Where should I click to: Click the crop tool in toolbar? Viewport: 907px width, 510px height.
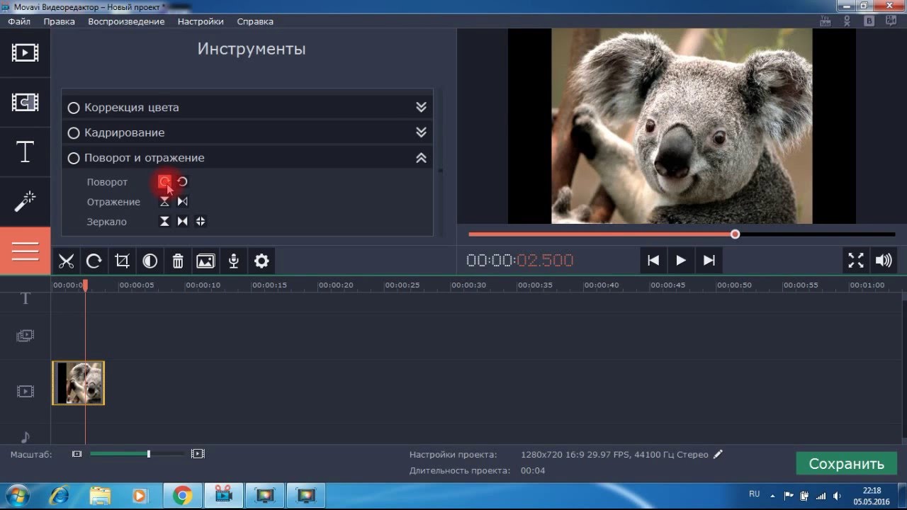(122, 261)
